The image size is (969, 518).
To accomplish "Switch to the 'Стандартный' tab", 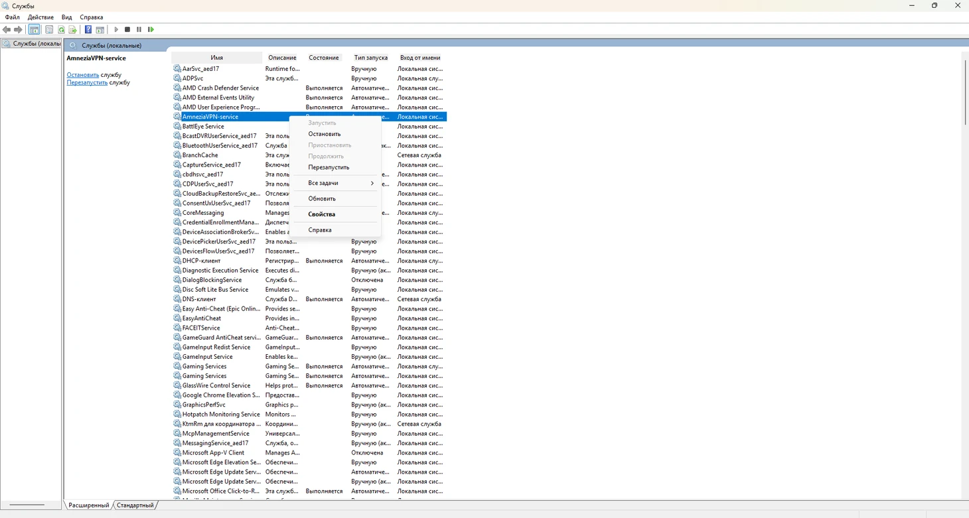I will [x=135, y=505].
